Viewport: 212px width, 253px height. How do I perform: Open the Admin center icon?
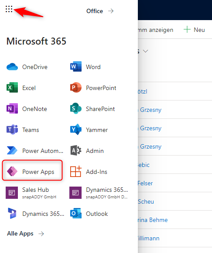(76, 150)
